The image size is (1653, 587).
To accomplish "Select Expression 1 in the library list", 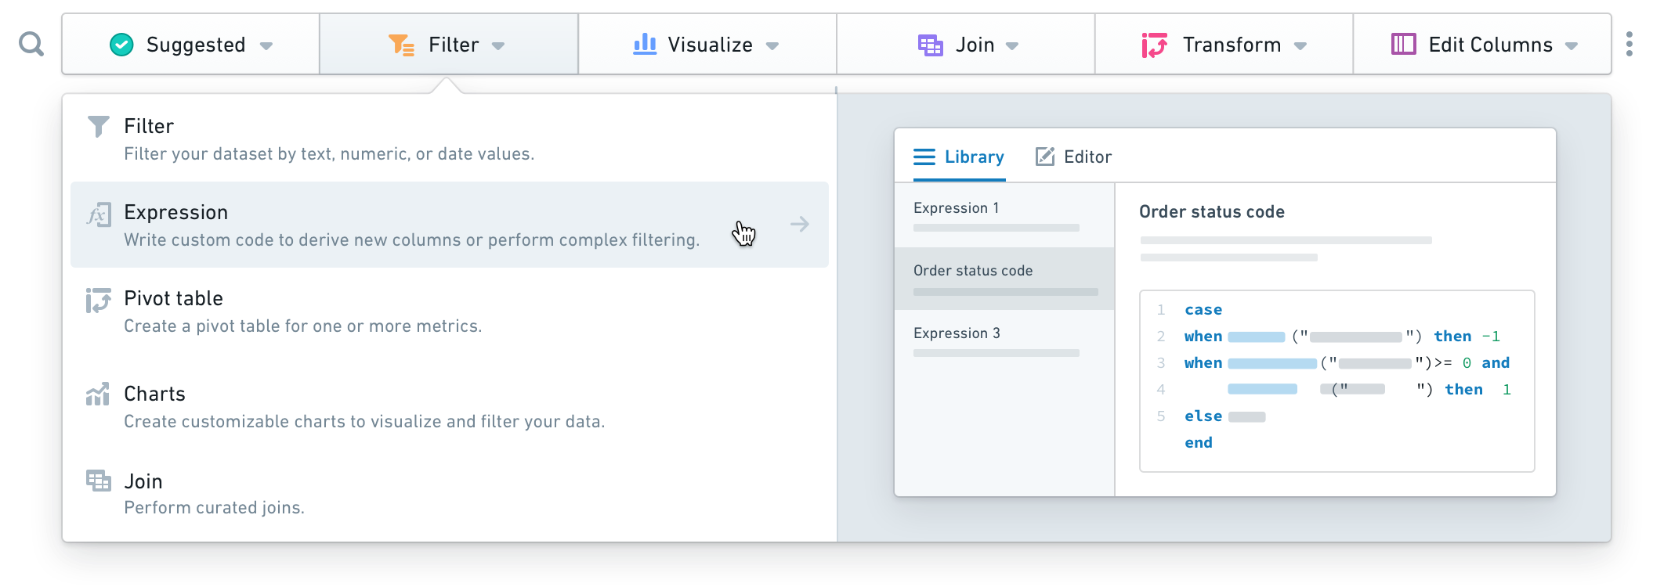I will click(1004, 215).
